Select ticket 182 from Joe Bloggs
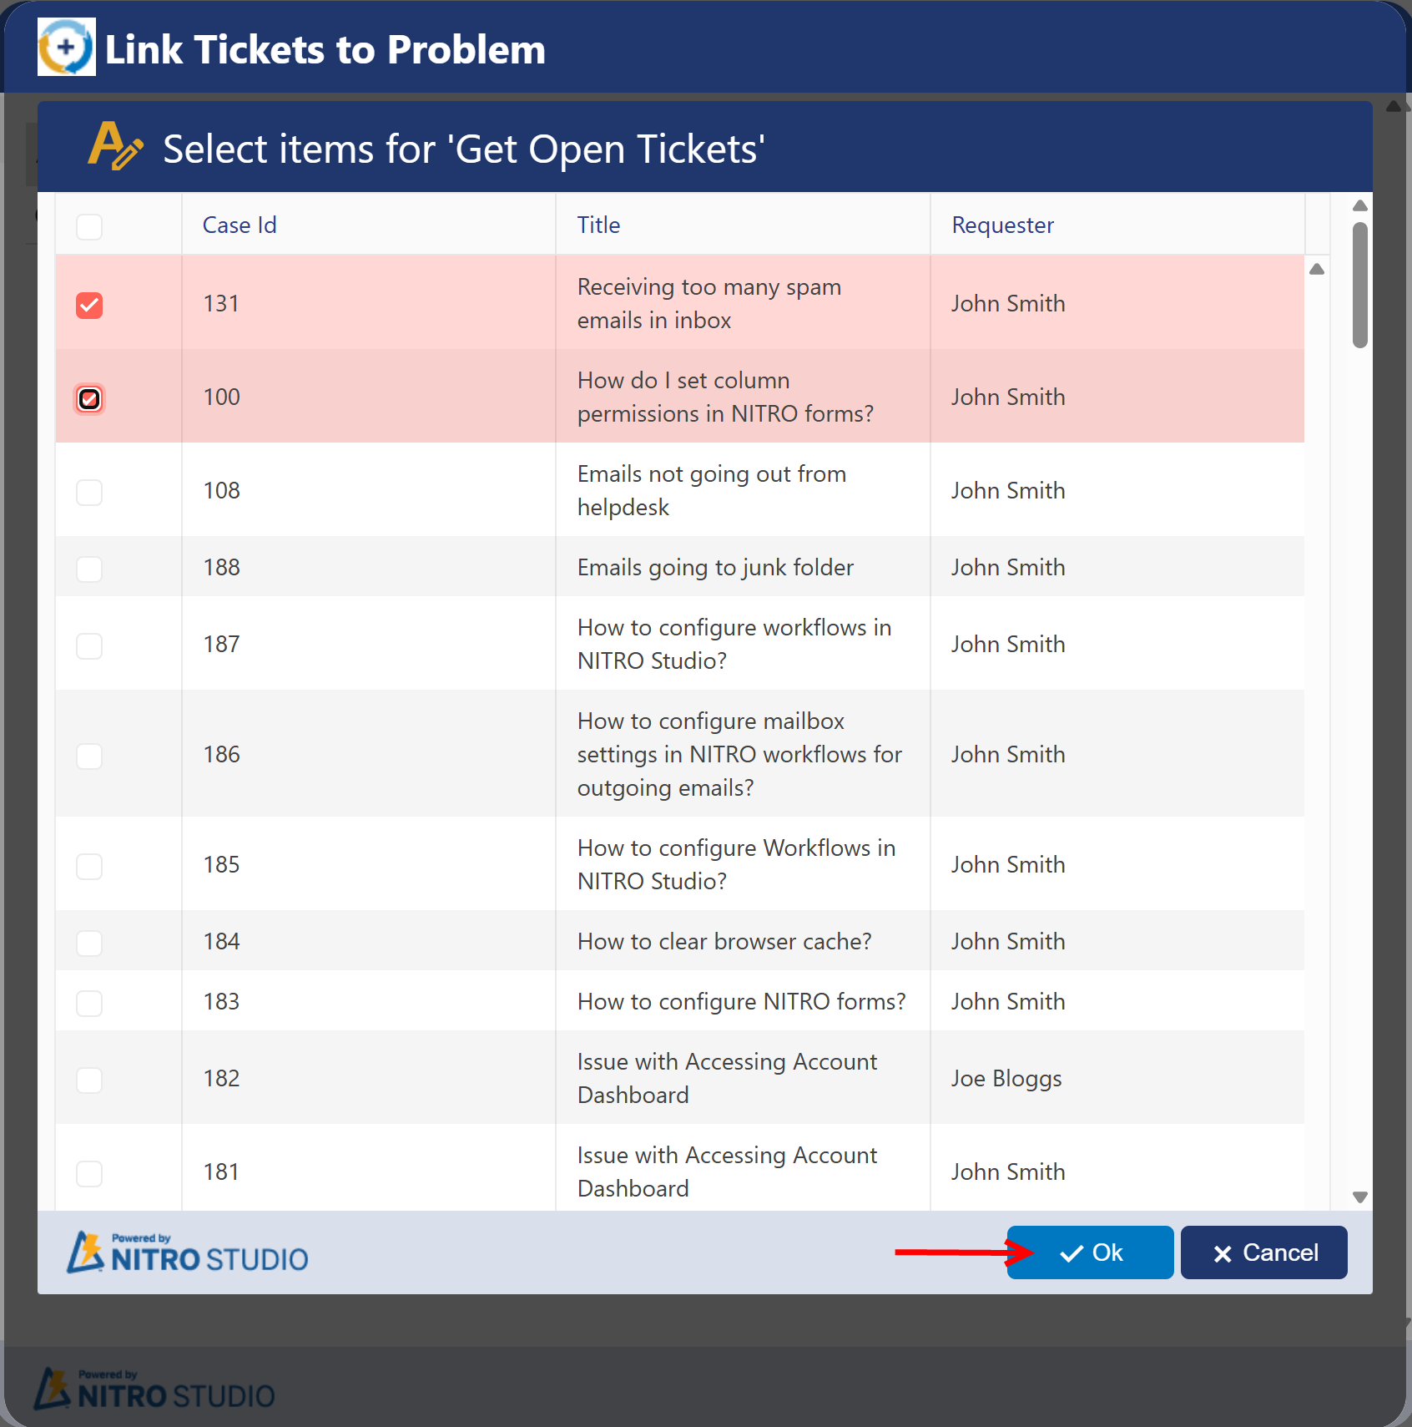 point(89,1080)
